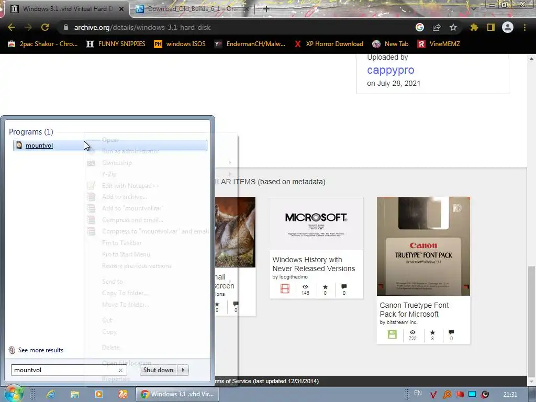Open EndermanCH/Malw... bookmark
536x402 pixels.
pos(250,44)
